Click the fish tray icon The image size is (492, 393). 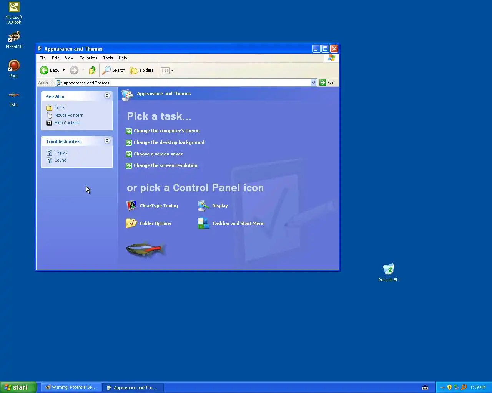click(x=442, y=387)
